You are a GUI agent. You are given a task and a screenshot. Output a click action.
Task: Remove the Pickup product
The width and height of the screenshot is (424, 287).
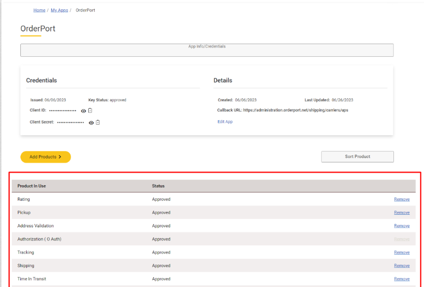402,213
